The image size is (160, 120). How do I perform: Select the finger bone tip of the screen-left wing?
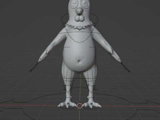pos(30,71)
